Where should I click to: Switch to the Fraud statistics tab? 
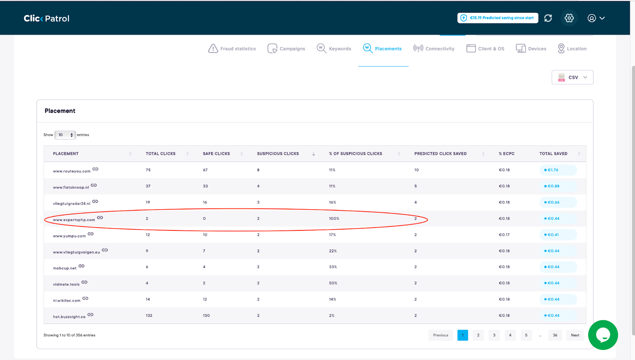click(x=232, y=49)
